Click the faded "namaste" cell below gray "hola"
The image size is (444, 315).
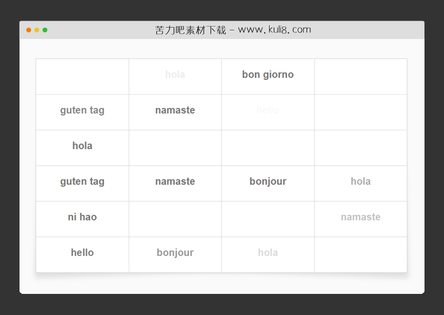click(361, 217)
